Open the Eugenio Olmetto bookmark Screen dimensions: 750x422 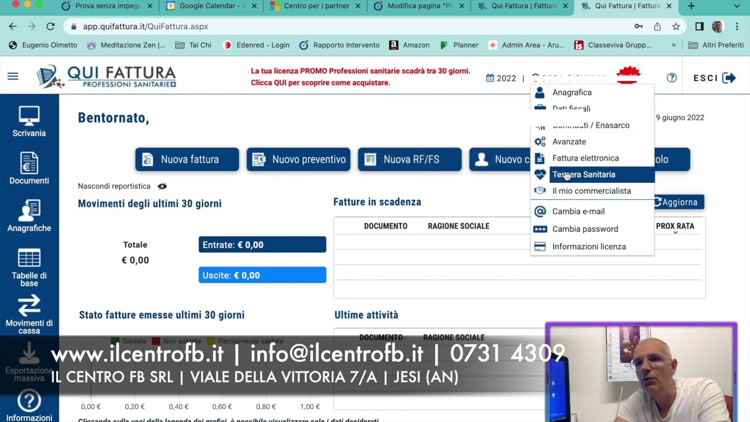coord(43,45)
